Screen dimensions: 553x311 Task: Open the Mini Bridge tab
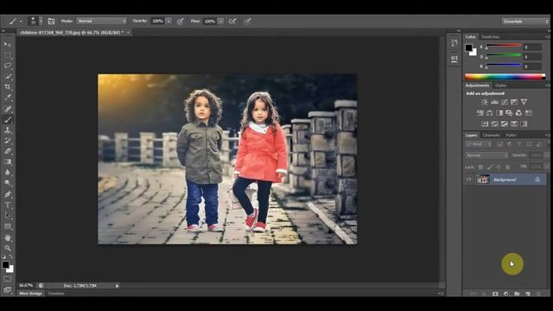point(31,294)
